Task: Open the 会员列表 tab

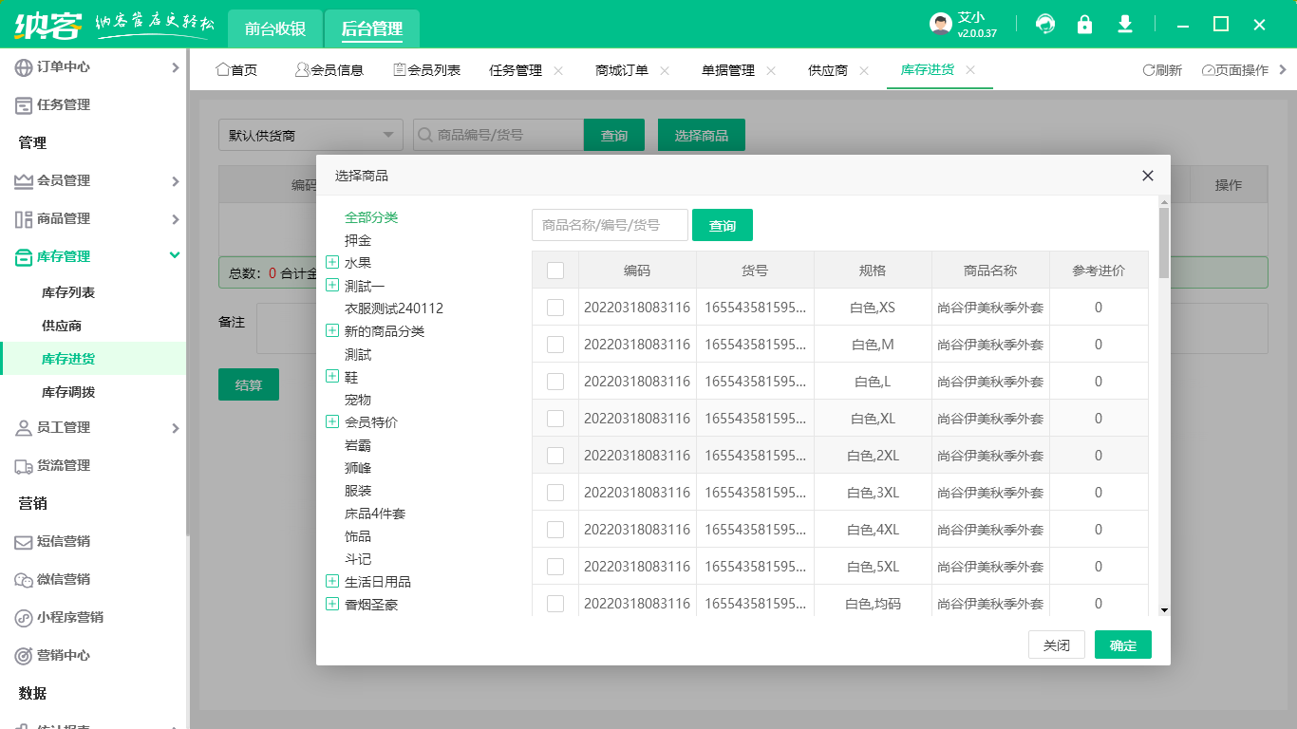Action: tap(426, 70)
